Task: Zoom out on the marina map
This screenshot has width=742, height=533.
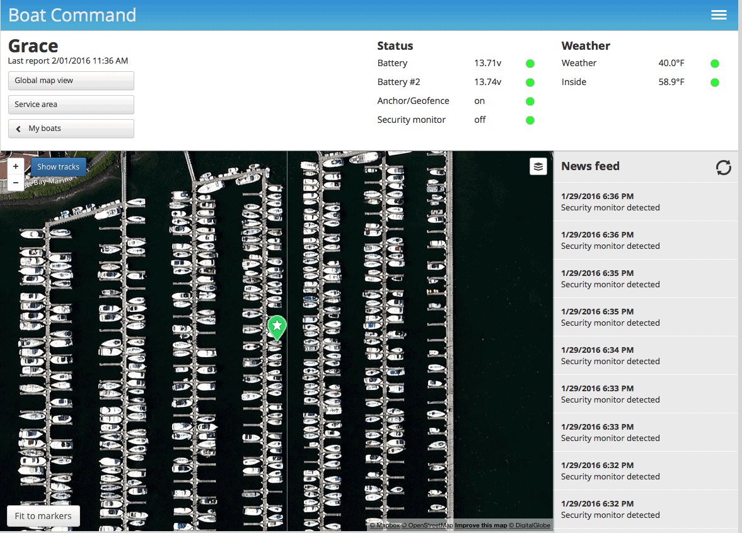Action: [15, 183]
